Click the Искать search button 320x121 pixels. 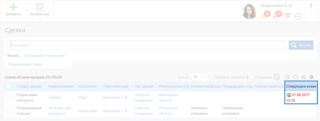point(301,45)
